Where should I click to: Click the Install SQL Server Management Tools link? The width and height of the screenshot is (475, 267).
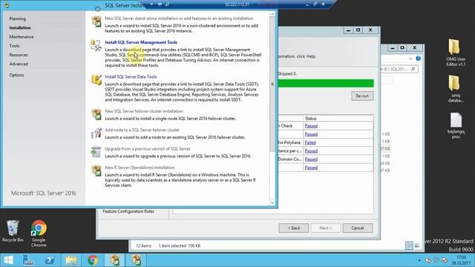pyautogui.click(x=141, y=42)
